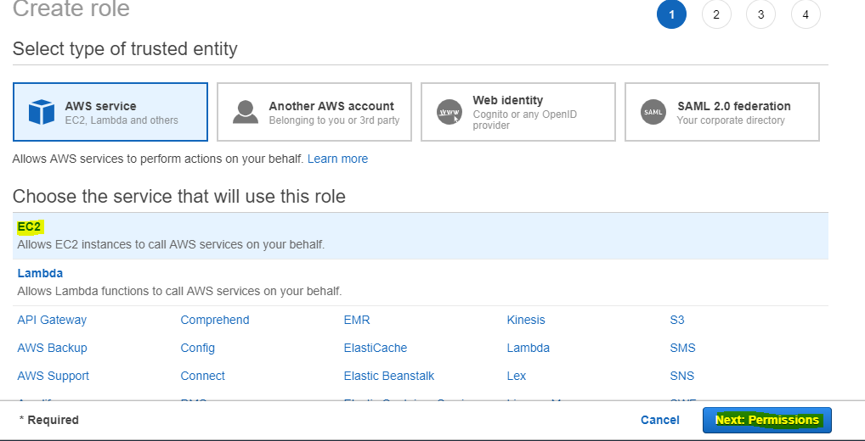Choose the Another AWS account card
This screenshot has height=441, width=865.
[314, 112]
